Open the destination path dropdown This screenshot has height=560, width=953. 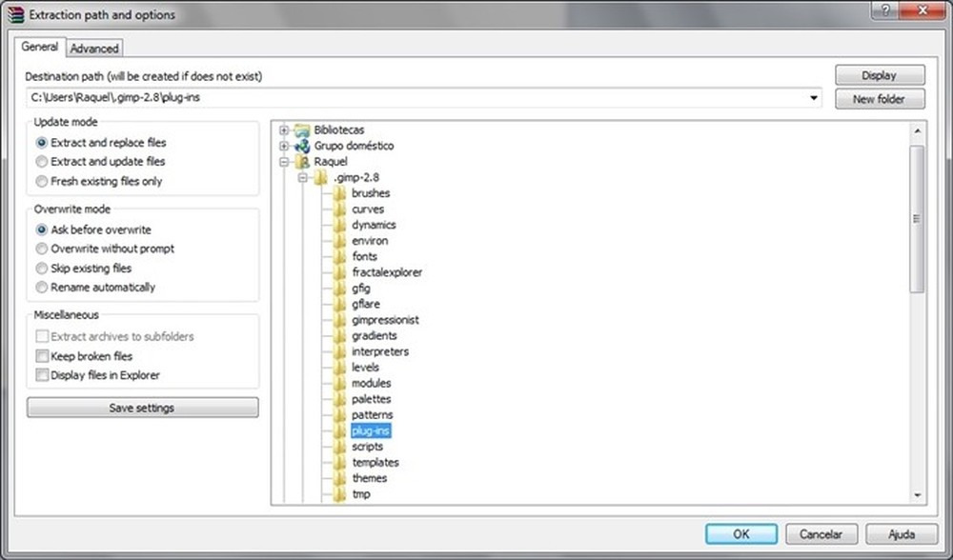pos(813,97)
